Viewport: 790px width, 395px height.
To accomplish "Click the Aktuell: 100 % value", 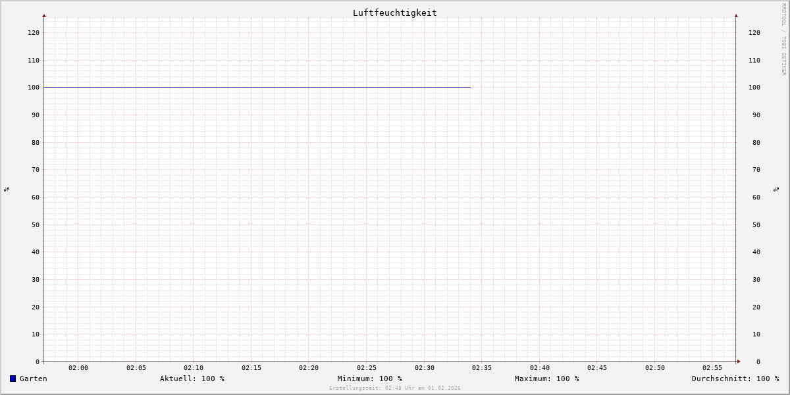I will click(192, 379).
